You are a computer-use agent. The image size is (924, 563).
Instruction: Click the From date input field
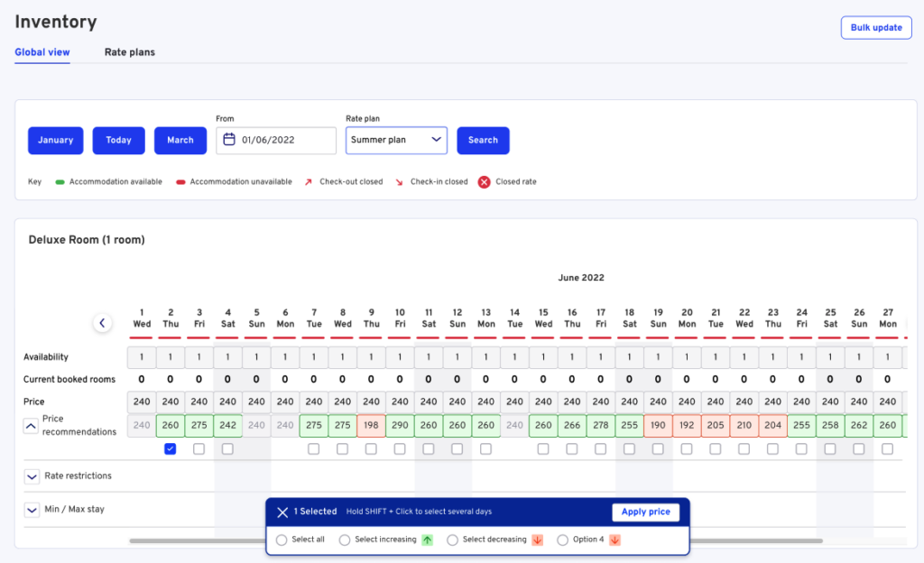click(280, 141)
